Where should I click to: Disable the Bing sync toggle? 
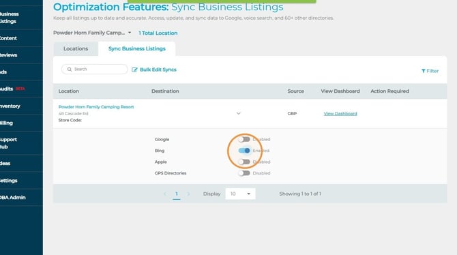pyautogui.click(x=244, y=151)
